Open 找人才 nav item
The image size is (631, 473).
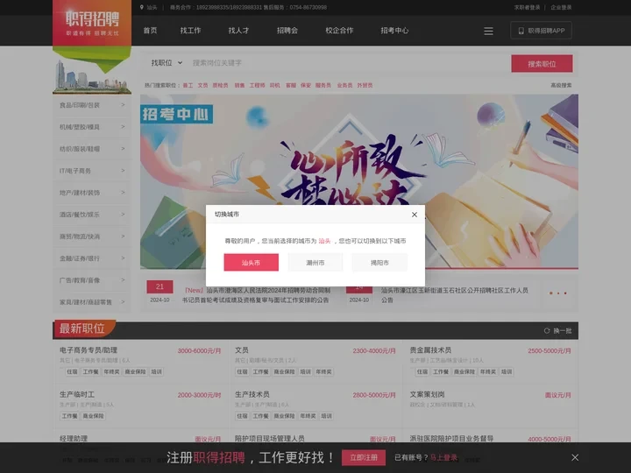(238, 31)
